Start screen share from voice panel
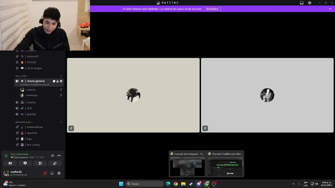 [25, 163]
